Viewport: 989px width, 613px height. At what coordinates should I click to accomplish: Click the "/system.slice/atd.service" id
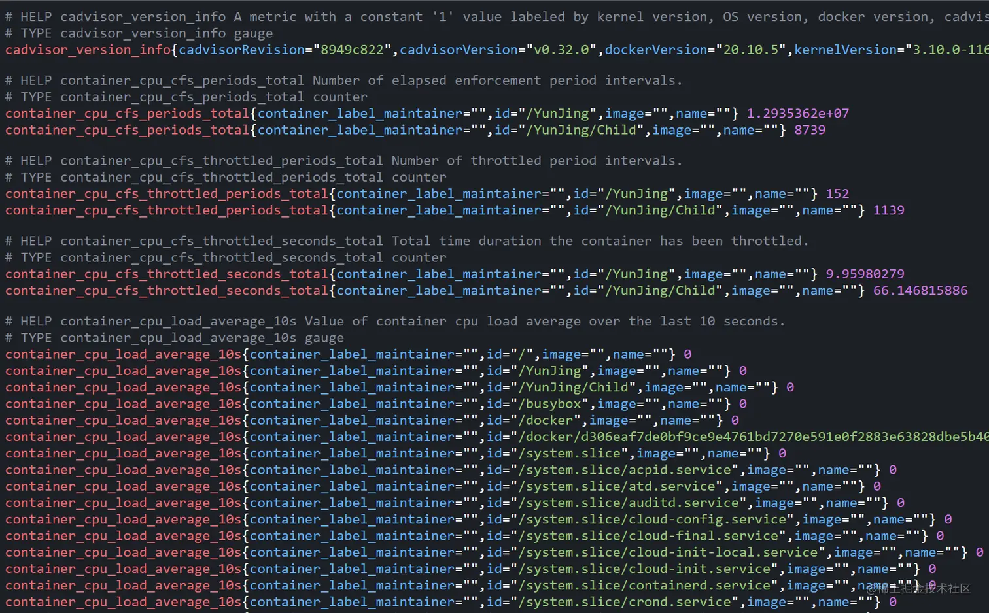(x=617, y=486)
